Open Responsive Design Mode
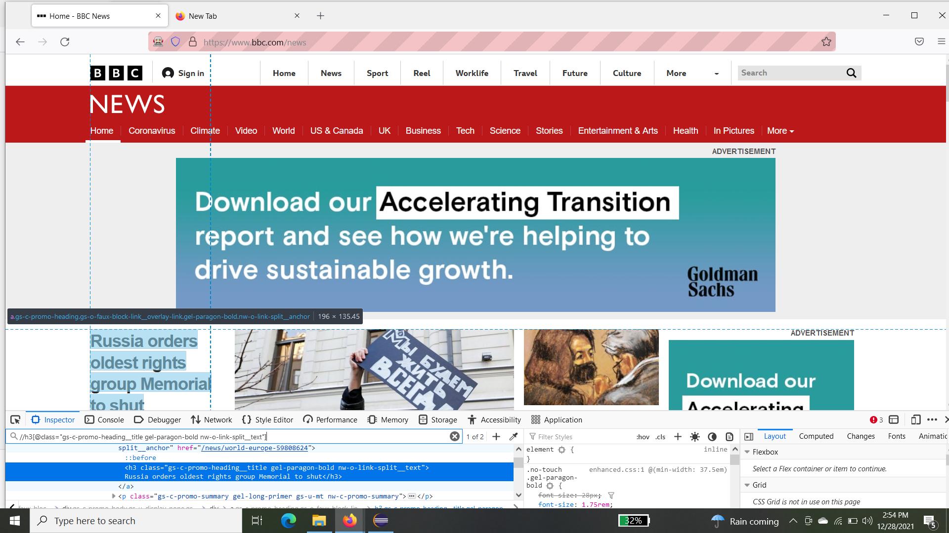This screenshot has height=533, width=949. pyautogui.click(x=915, y=420)
